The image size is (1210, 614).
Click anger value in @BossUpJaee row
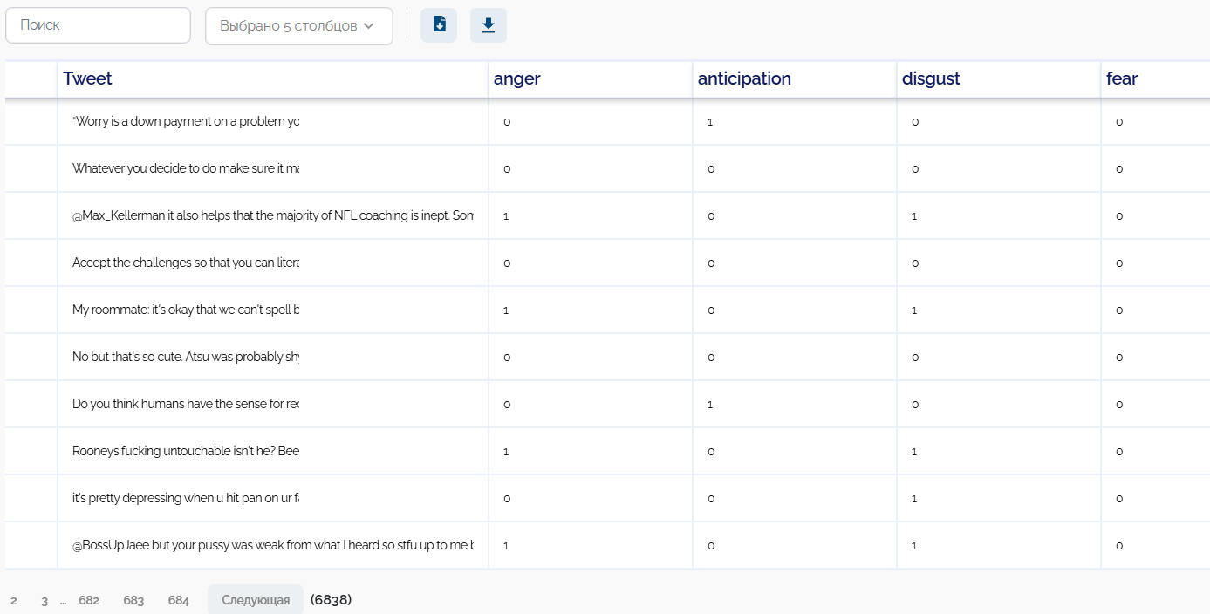click(x=506, y=546)
